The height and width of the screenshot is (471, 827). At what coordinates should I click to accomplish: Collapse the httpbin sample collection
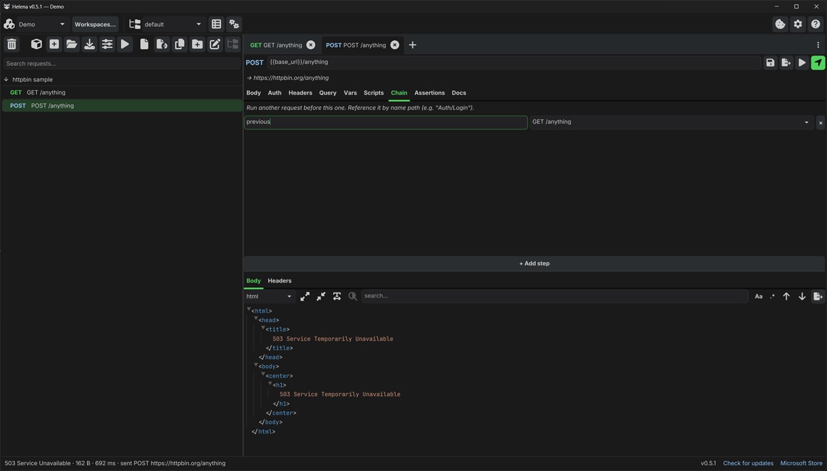[6, 79]
